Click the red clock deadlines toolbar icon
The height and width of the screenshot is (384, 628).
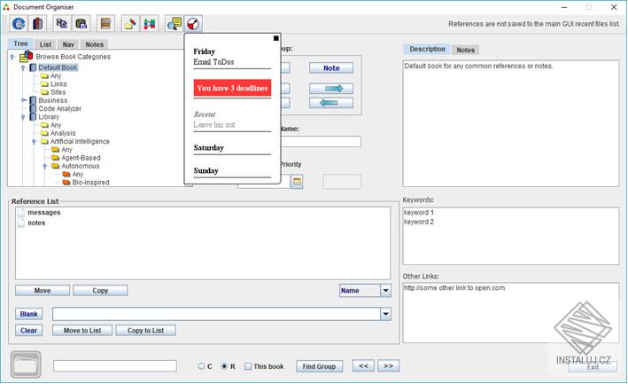pos(193,24)
